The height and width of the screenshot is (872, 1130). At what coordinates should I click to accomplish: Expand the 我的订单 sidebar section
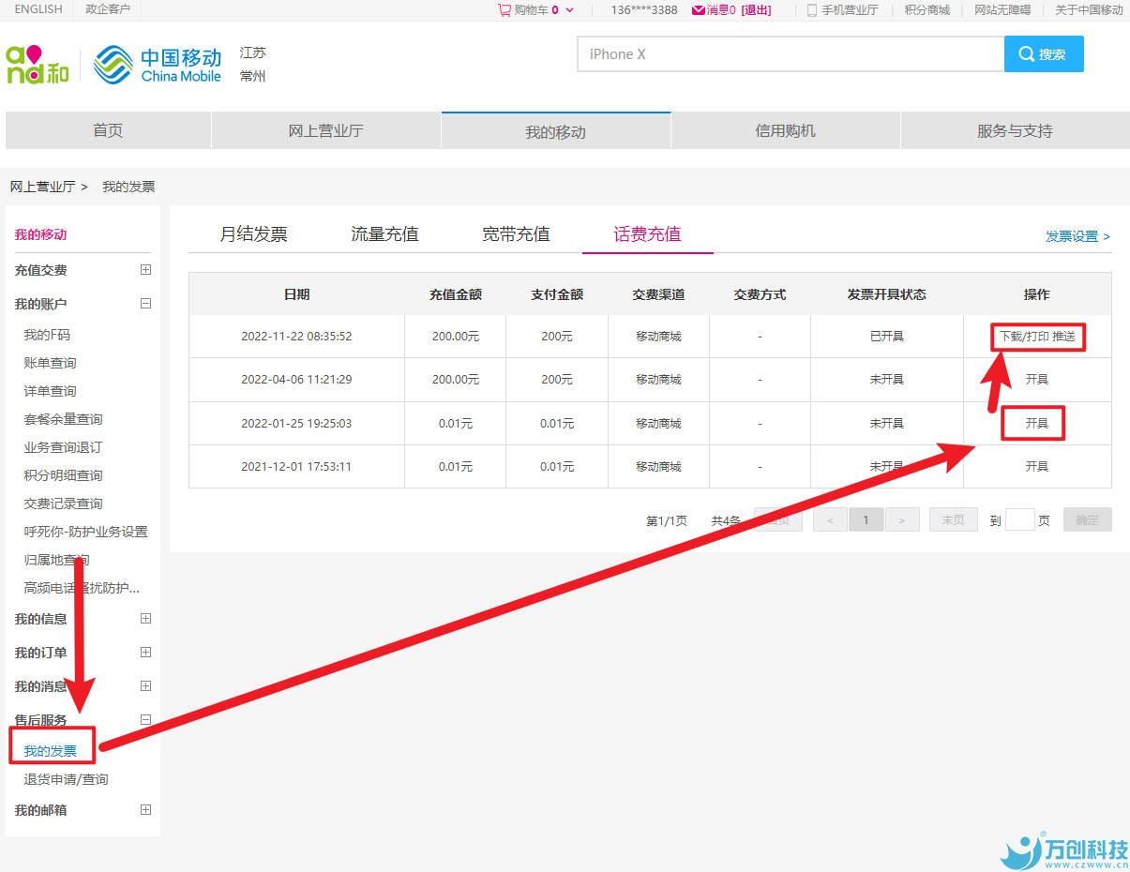tap(145, 653)
